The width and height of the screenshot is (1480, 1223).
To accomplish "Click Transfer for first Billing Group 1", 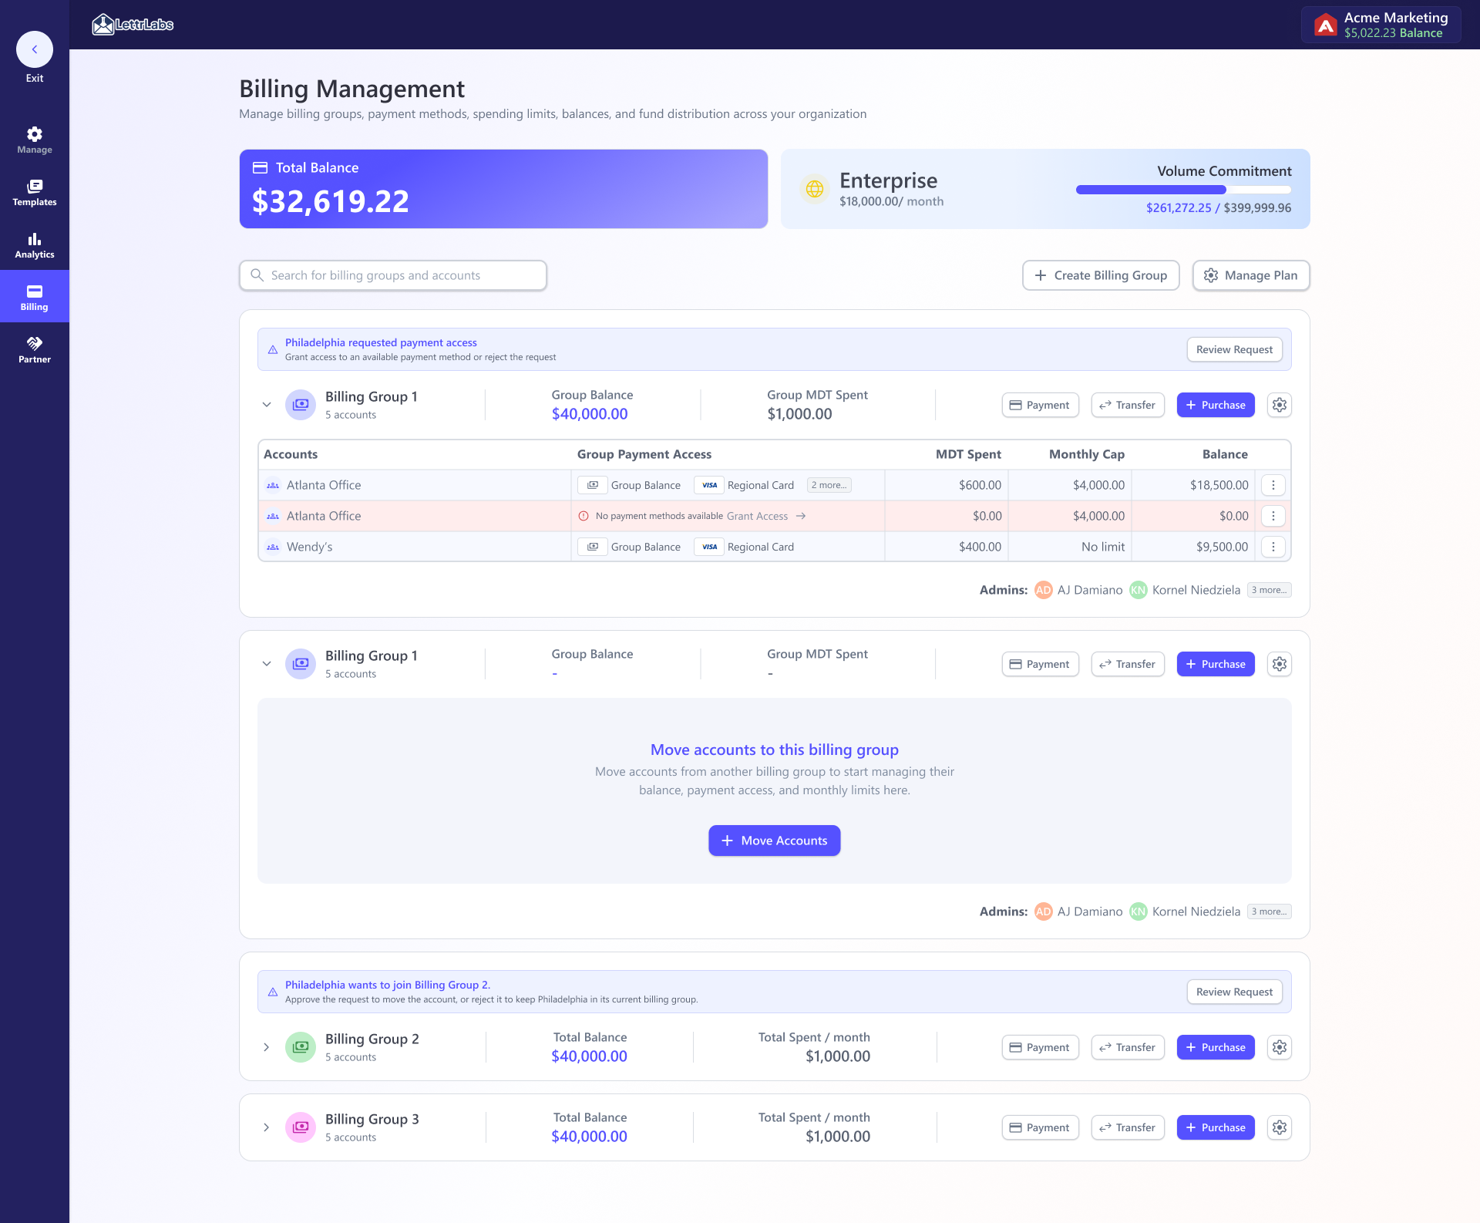I will click(1128, 405).
